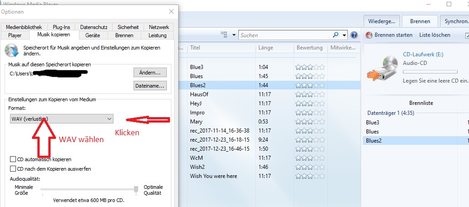The height and width of the screenshot is (207, 469).
Task: Open the Geräte tab
Action: [93, 35]
